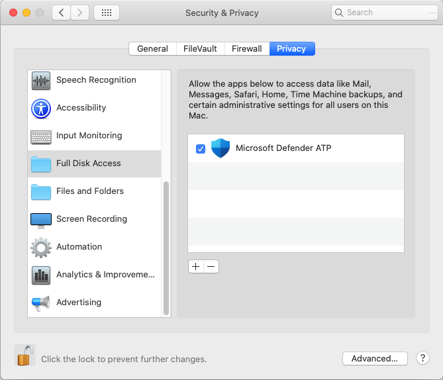Screen dimensions: 443x380
Task: Click the privacy list scrollbar thumb
Action: pos(166,248)
